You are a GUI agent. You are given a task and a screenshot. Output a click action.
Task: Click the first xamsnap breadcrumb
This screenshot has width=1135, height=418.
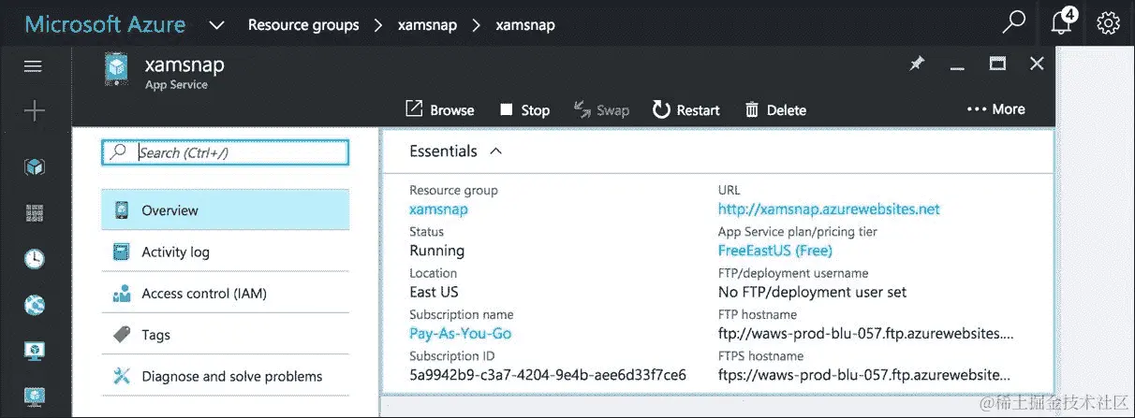pos(428,25)
